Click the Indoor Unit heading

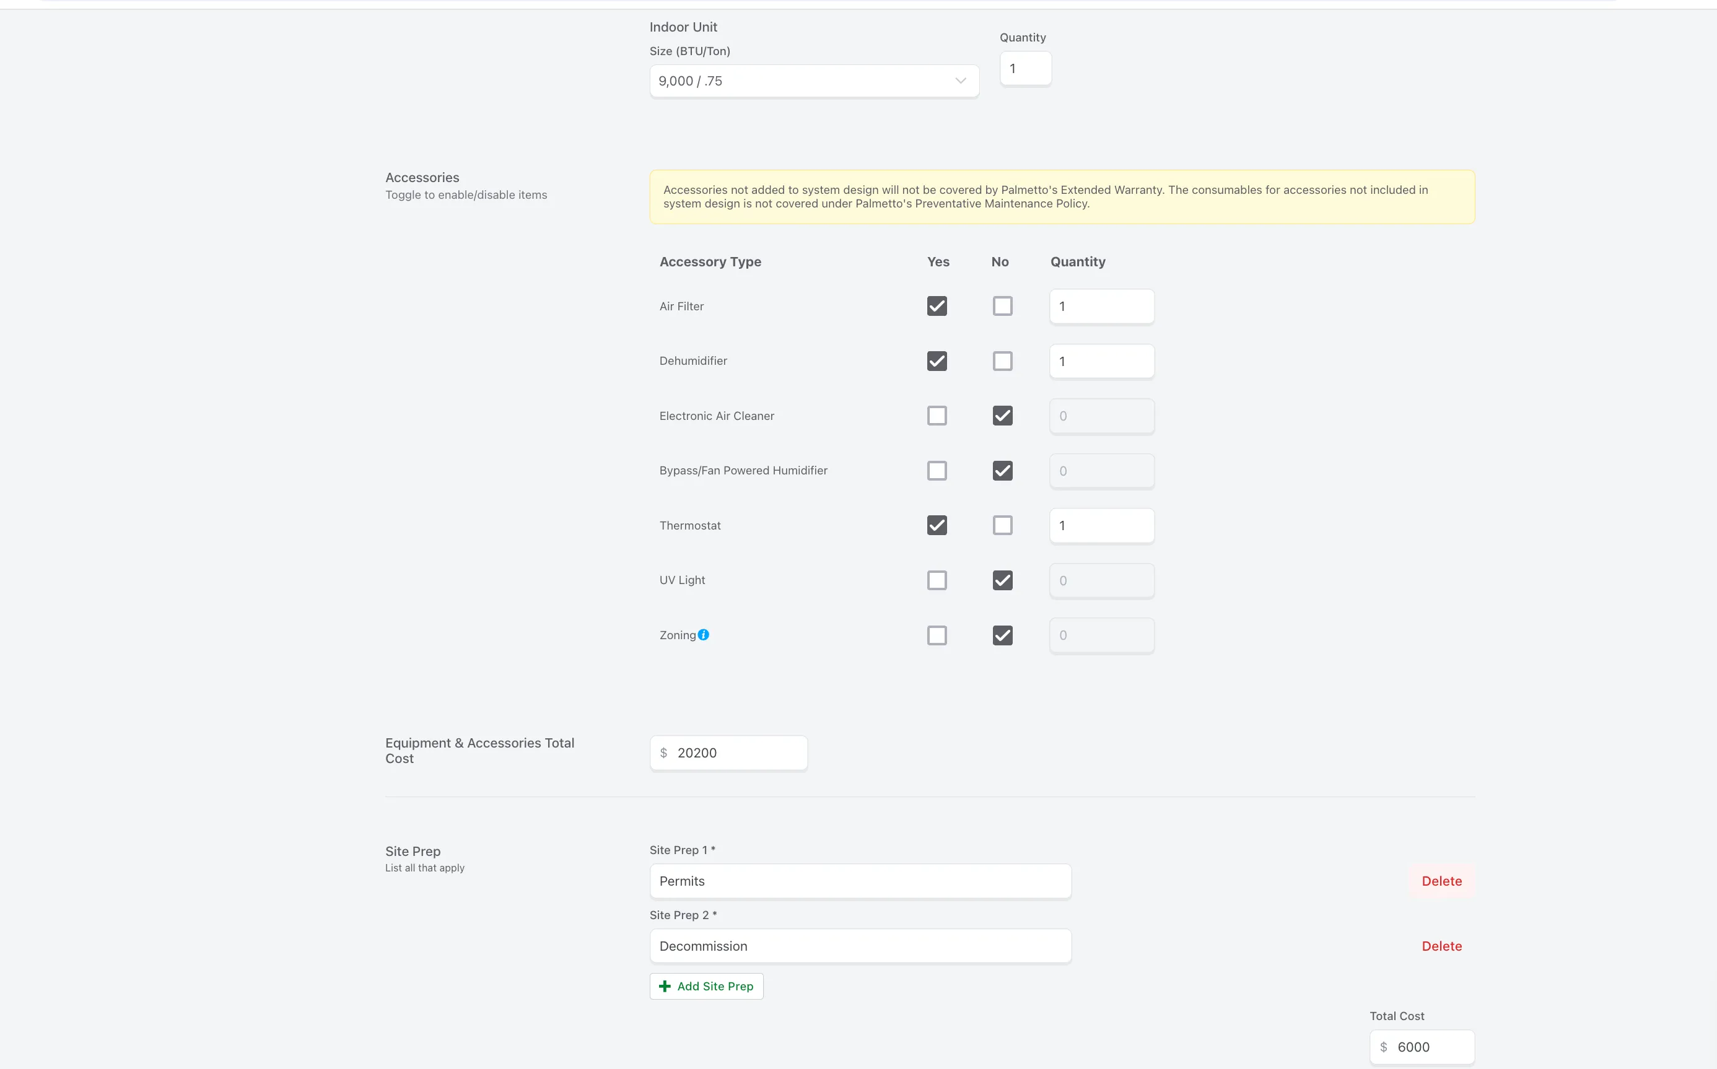tap(683, 27)
